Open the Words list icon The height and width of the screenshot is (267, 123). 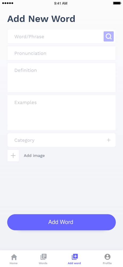pyautogui.click(x=43, y=257)
